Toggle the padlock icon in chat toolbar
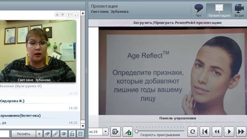Viewport: 247px width, 139px height. 72,134
